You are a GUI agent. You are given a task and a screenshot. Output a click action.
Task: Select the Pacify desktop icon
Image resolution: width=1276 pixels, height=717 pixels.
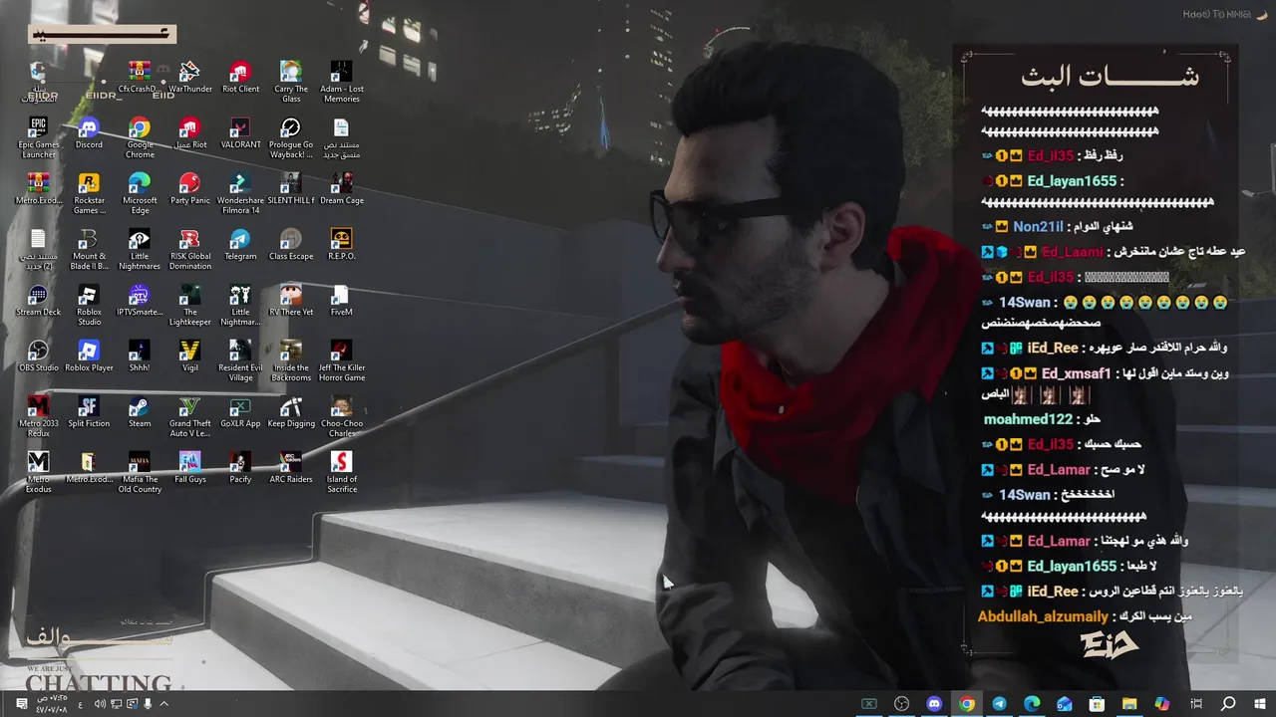(240, 468)
